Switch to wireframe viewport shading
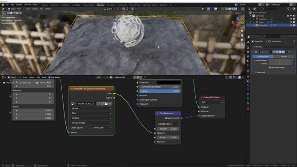 click(226, 9)
